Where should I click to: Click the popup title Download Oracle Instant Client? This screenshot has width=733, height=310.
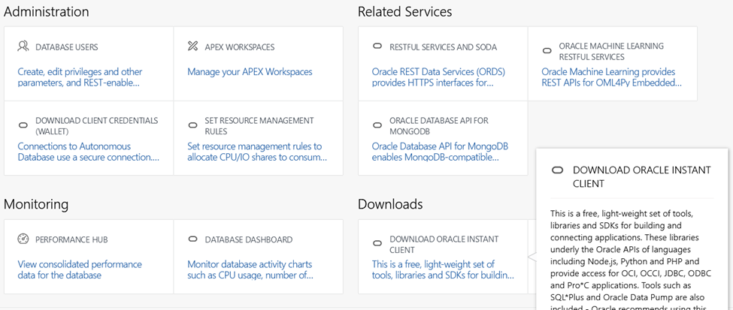tap(642, 177)
